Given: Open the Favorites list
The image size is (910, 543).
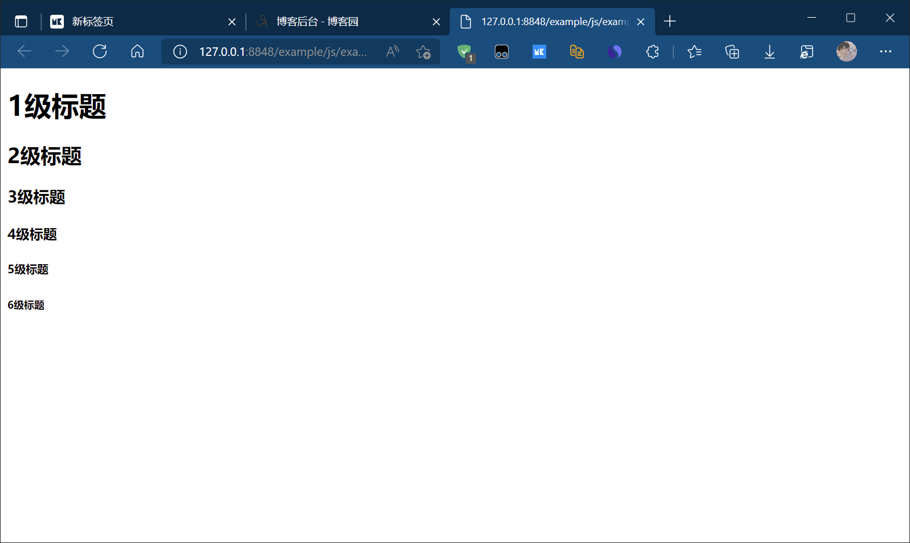Looking at the screenshot, I should 694,52.
